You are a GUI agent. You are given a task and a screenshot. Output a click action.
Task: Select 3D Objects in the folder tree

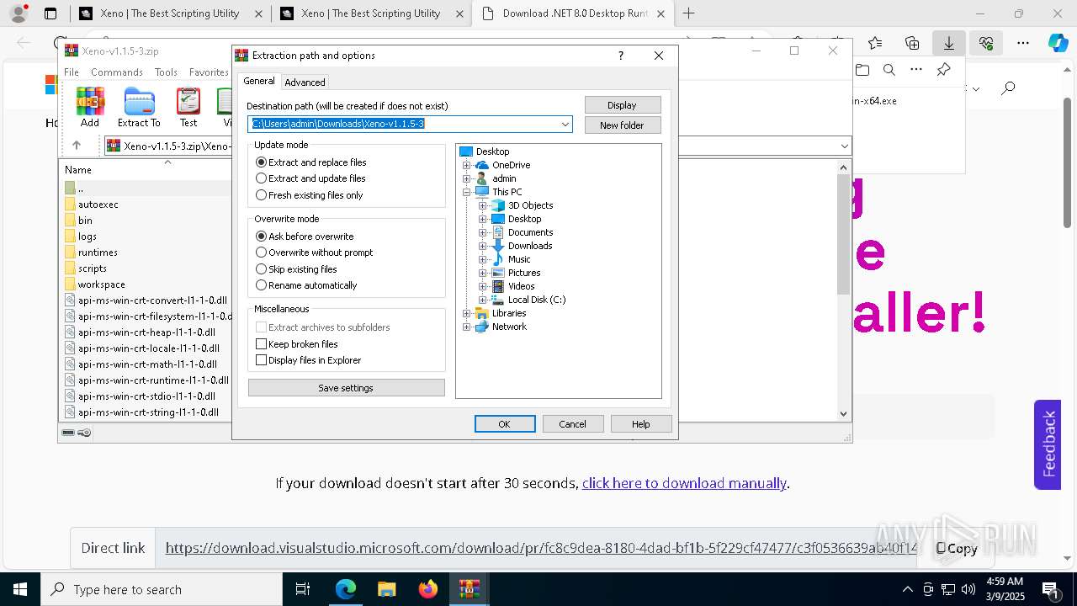530,205
